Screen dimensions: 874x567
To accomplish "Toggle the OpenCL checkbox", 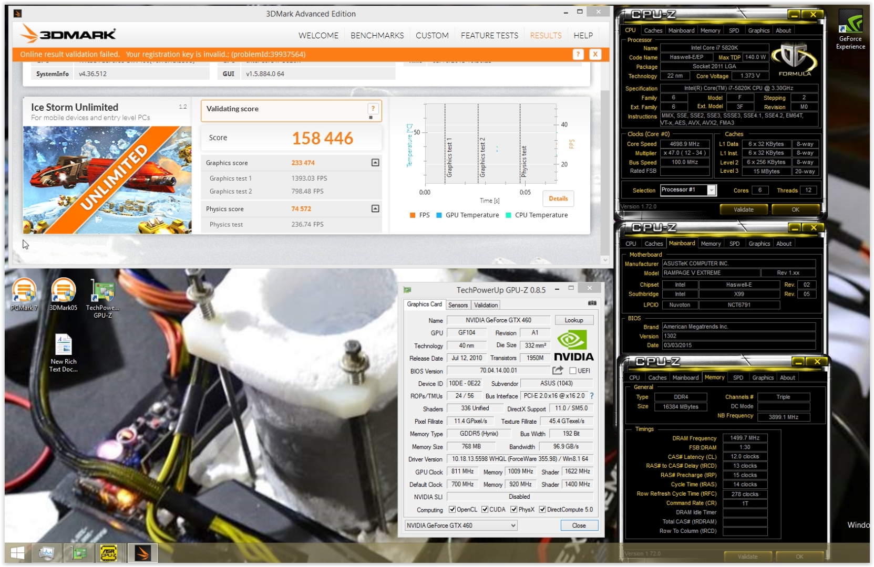I will click(452, 509).
